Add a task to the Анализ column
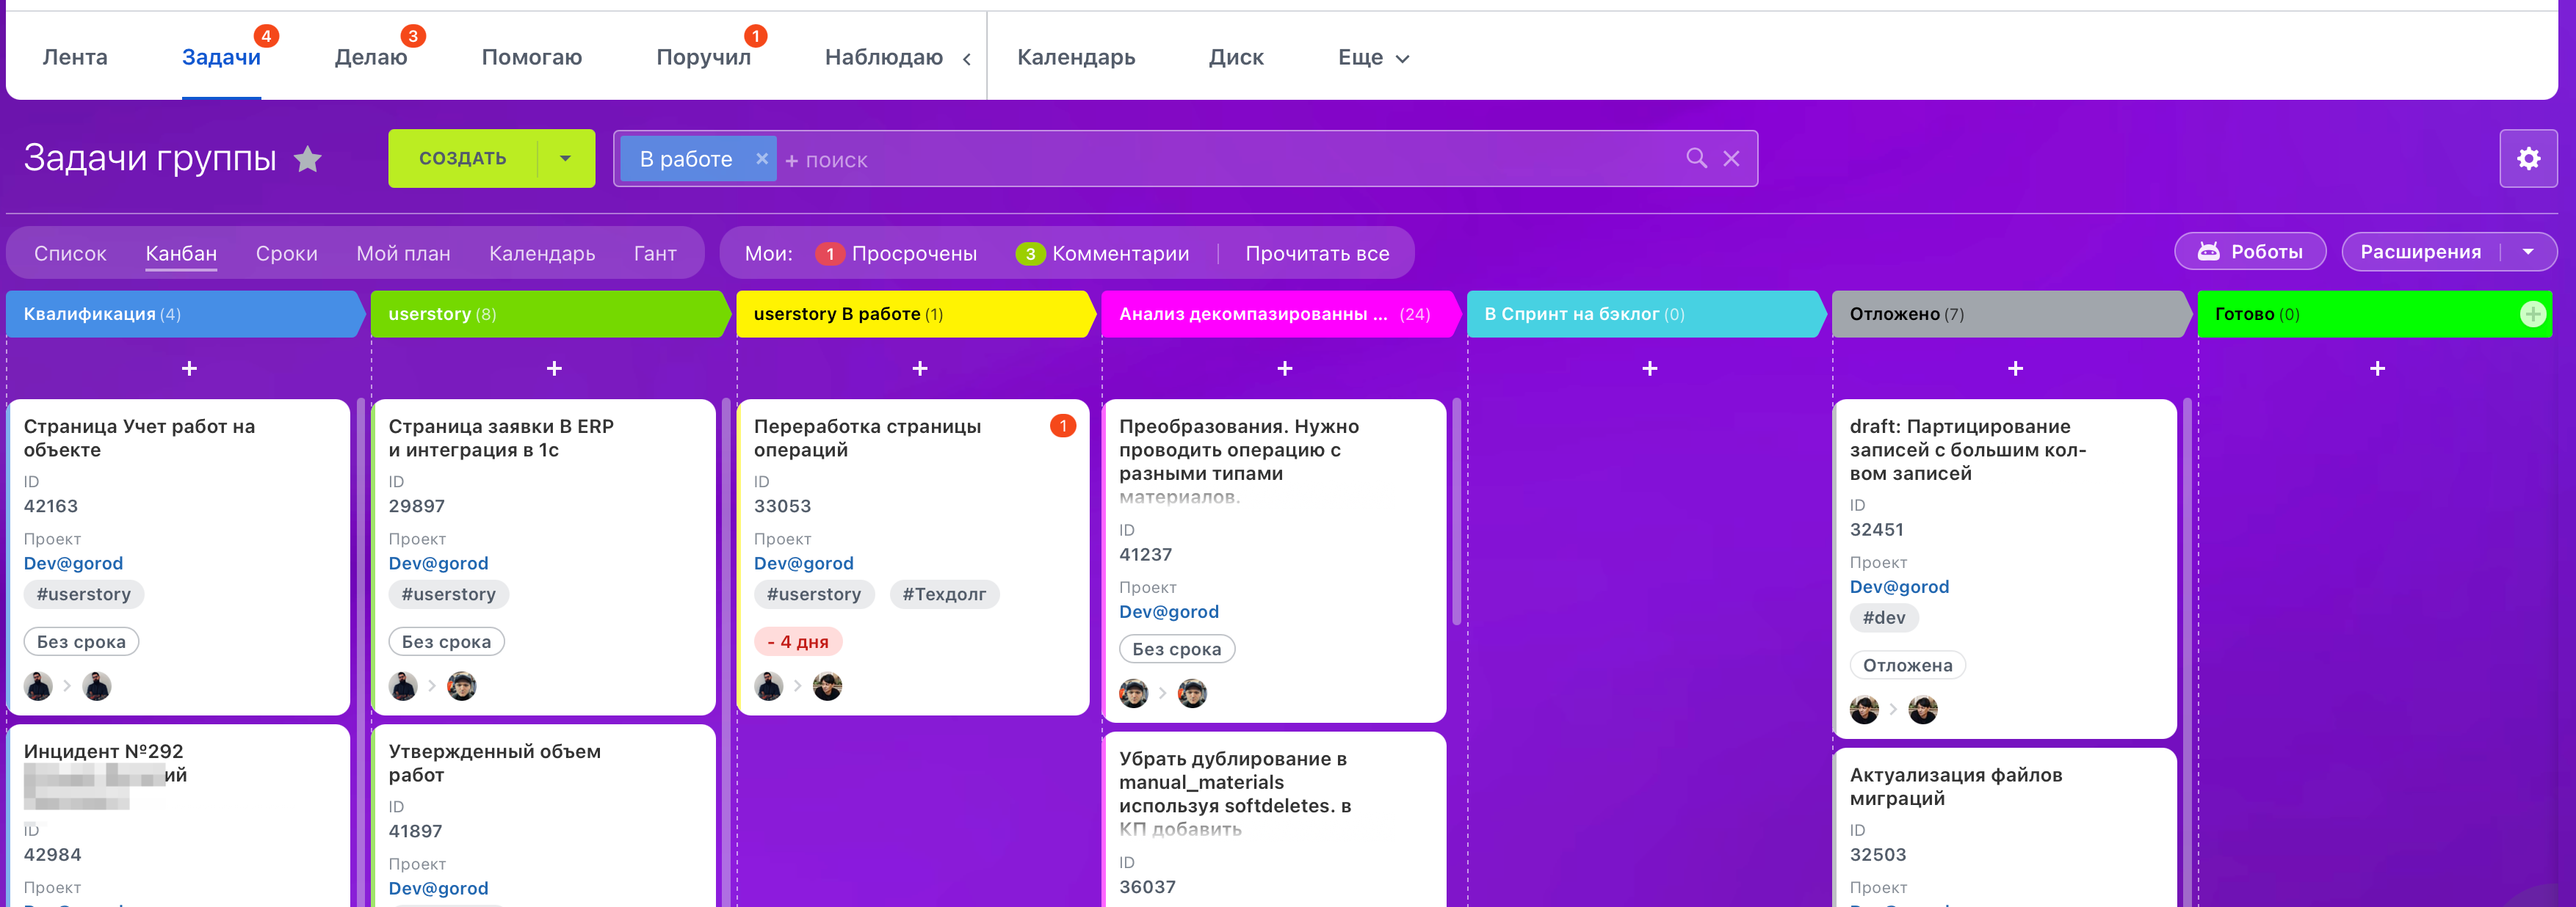This screenshot has width=2576, height=907. click(1285, 368)
